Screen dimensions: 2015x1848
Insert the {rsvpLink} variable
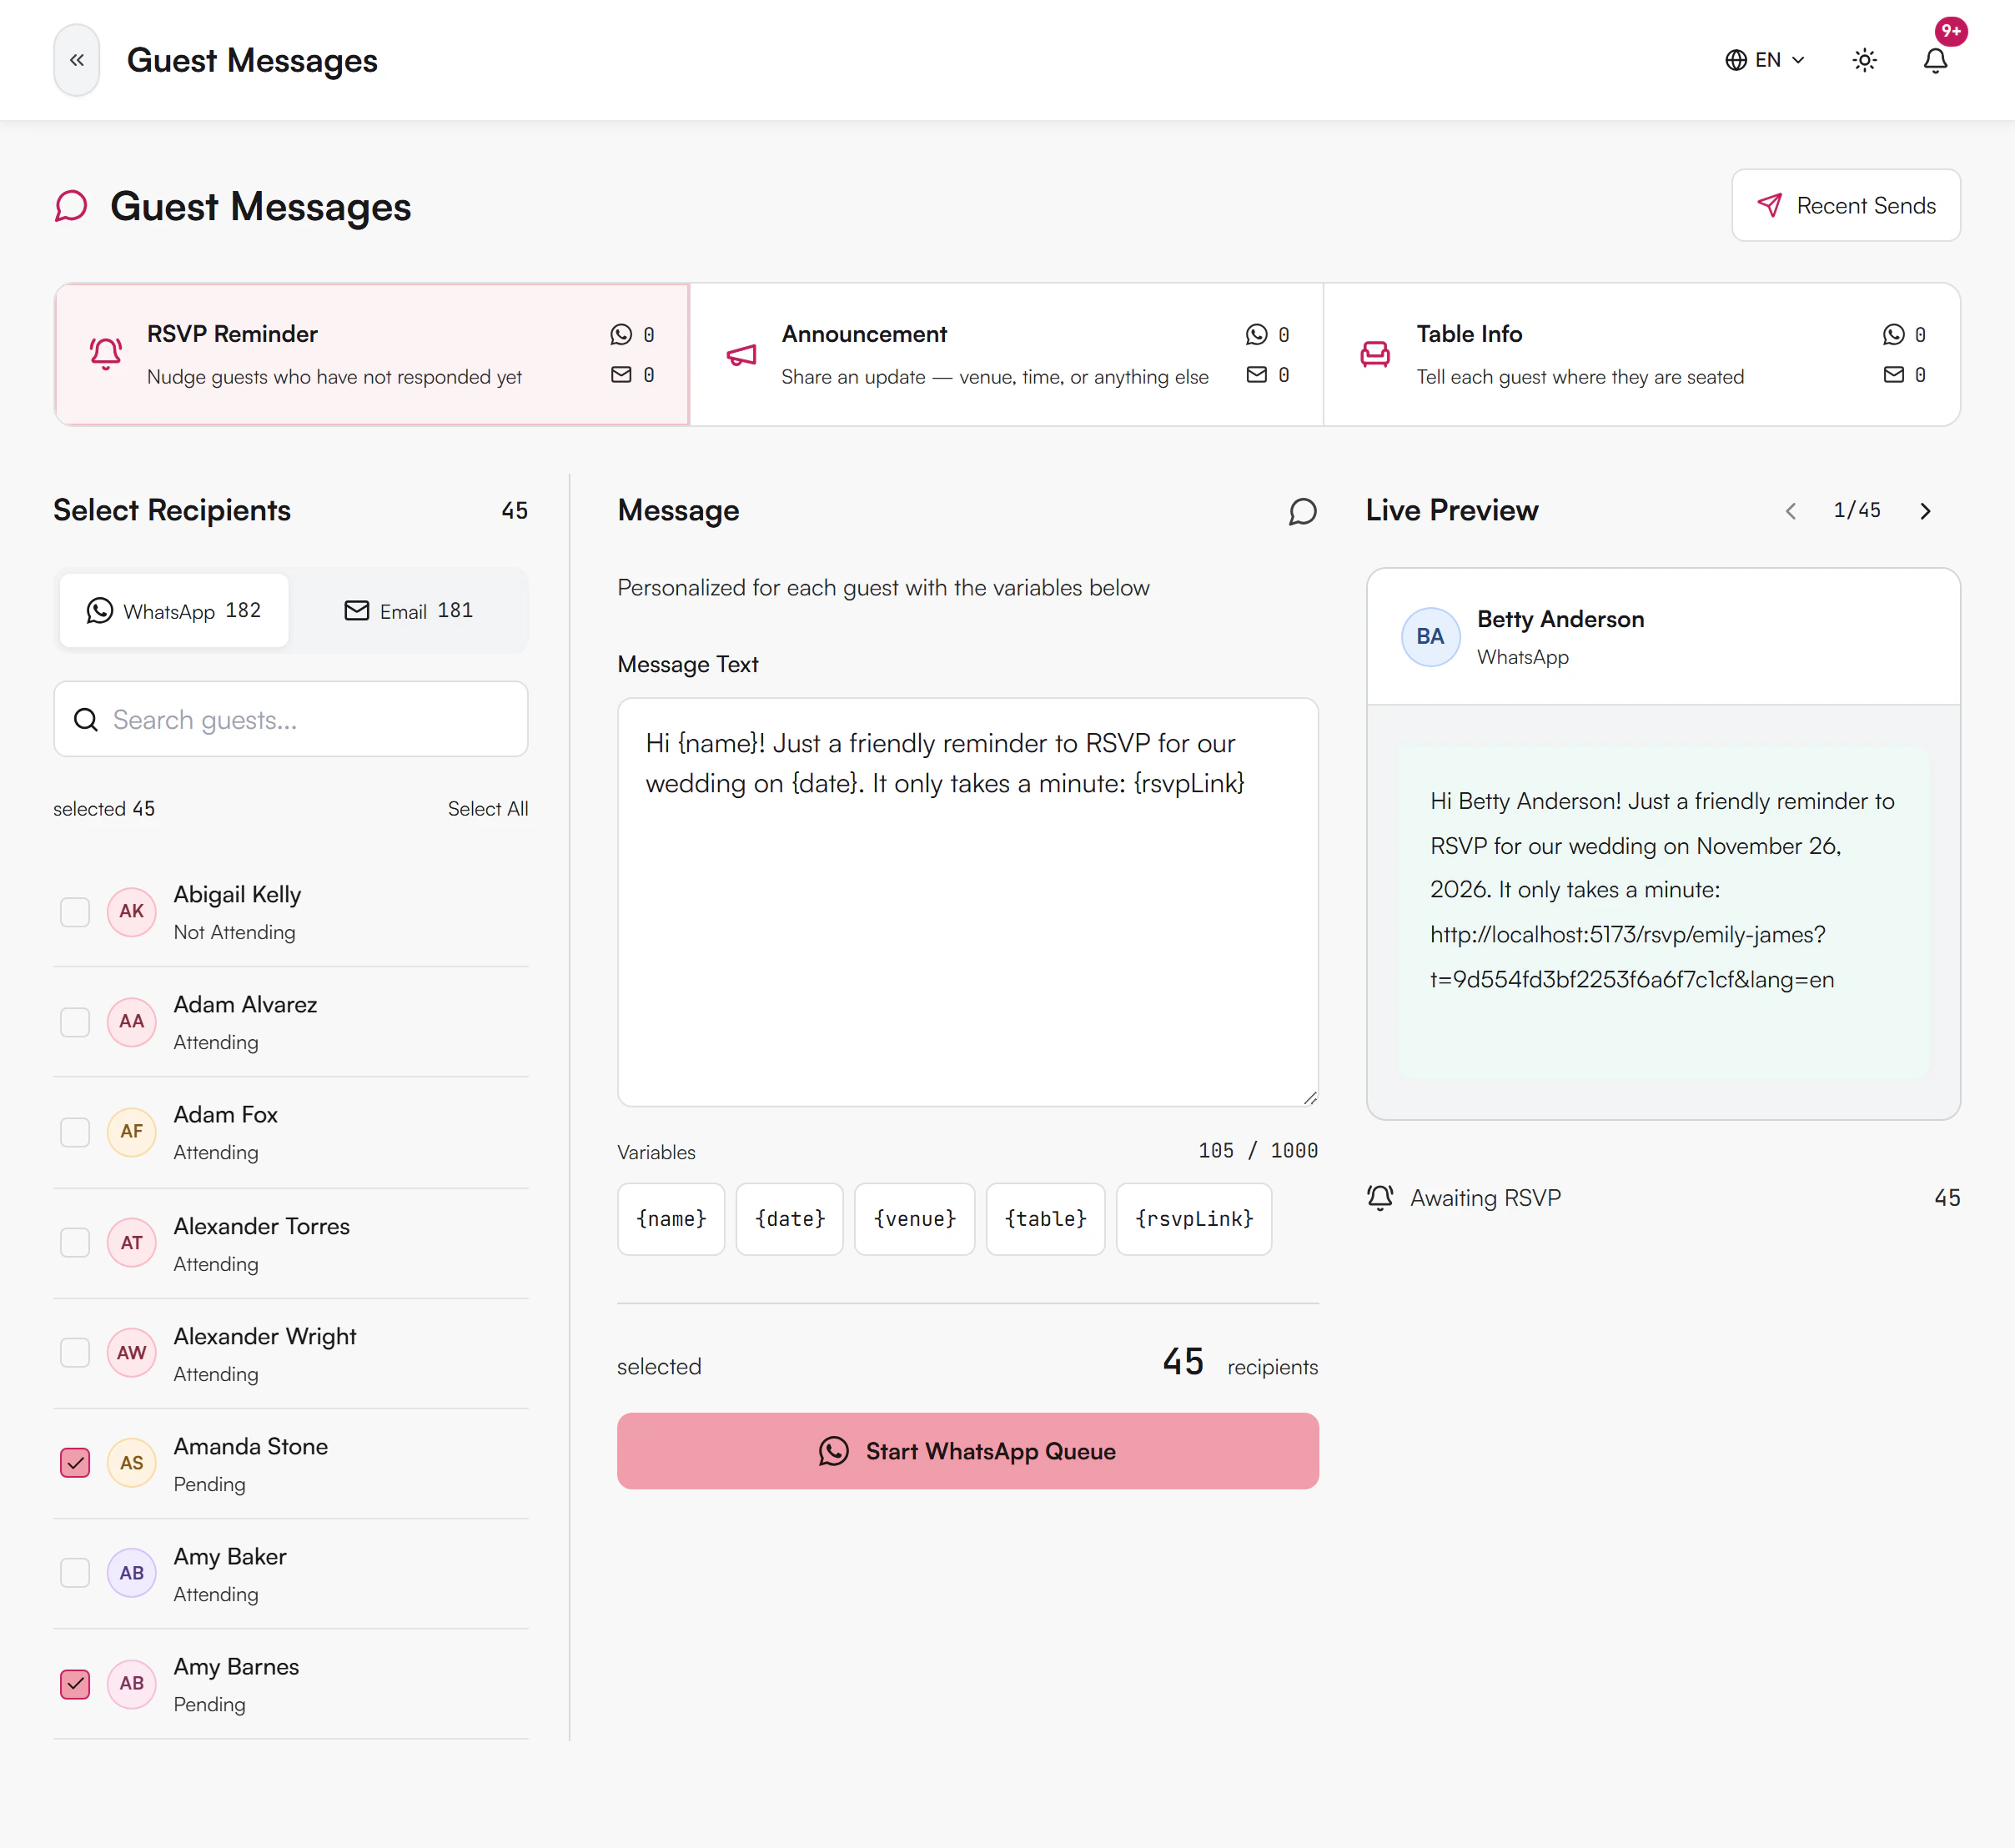coord(1194,1219)
